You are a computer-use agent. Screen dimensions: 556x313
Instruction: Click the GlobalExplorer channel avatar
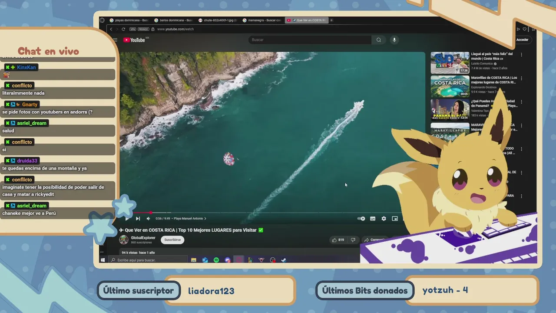click(124, 240)
